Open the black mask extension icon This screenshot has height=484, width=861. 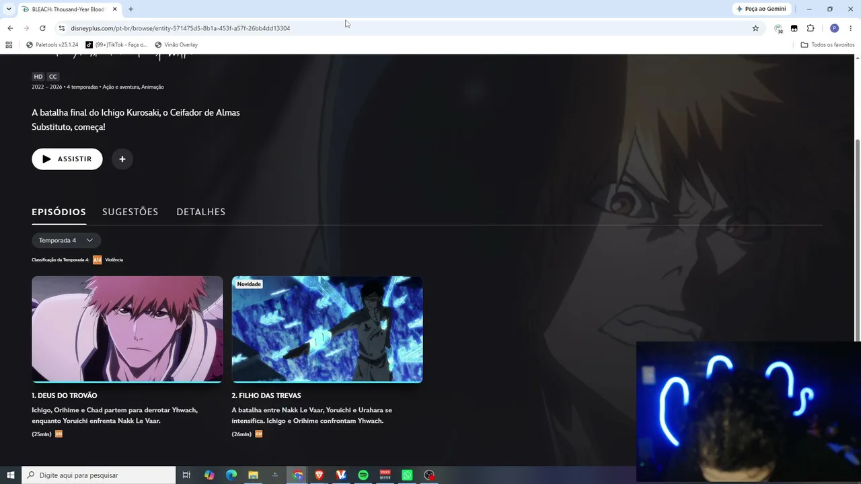tap(794, 28)
